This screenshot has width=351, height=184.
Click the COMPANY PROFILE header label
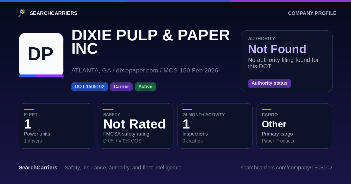click(312, 13)
